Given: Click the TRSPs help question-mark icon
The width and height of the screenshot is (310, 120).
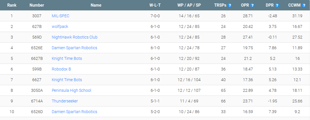Looking at the screenshot, I should pos(229,5).
